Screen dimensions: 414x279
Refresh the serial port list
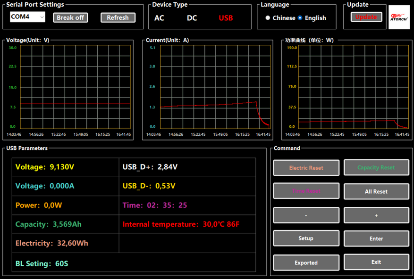(118, 17)
